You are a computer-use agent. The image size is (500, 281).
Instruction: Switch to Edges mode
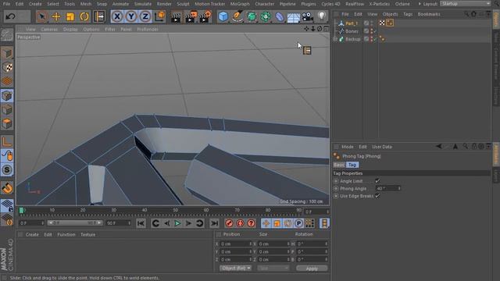(x=7, y=109)
